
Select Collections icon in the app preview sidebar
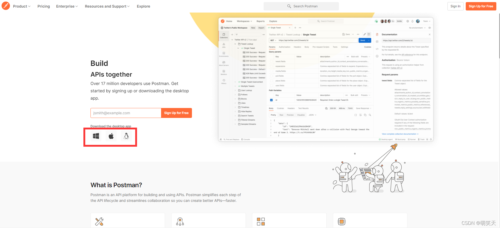point(224,36)
